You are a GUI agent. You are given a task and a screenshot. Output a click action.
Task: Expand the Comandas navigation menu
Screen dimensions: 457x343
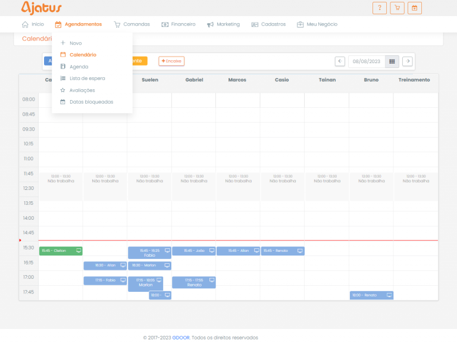[x=132, y=24]
